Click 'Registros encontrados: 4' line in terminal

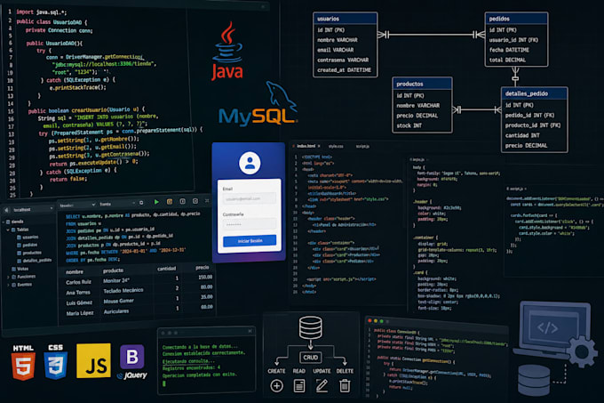tap(192, 367)
